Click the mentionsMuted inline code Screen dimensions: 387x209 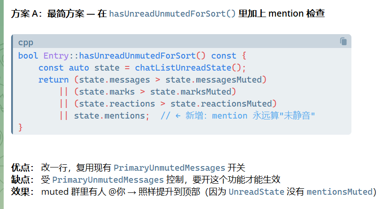point(339,192)
